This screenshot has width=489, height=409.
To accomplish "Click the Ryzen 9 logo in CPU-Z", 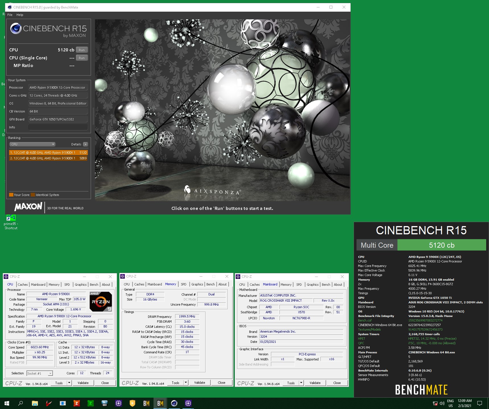I will coord(101,302).
